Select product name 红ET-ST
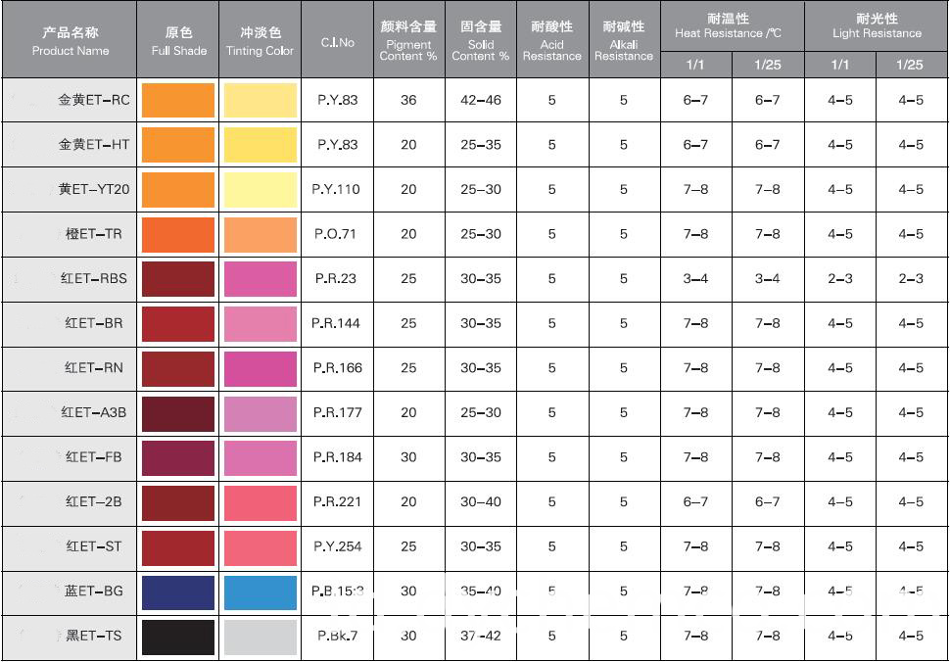Image resolution: width=950 pixels, height=662 pixels. pos(94,546)
